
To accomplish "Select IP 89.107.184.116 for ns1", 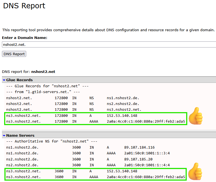I will click(x=139, y=147).
